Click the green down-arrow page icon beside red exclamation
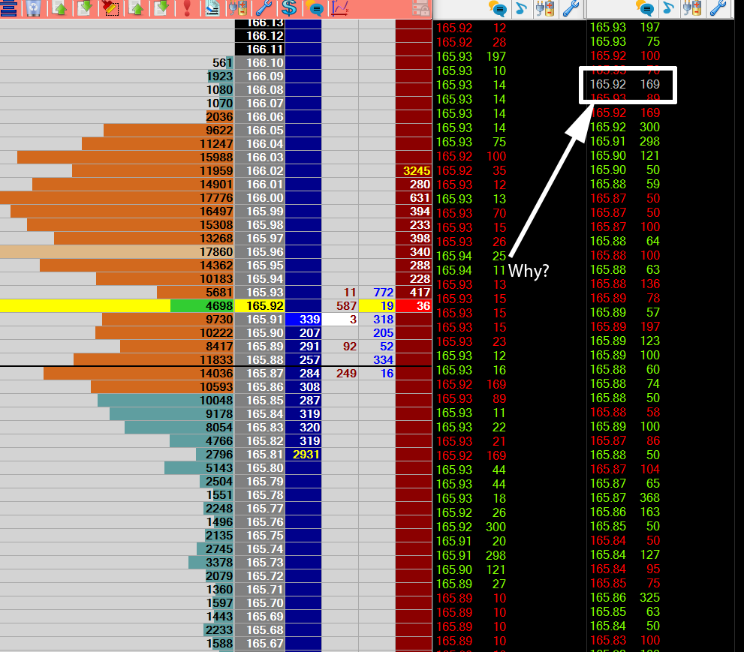The image size is (744, 652). click(x=161, y=8)
